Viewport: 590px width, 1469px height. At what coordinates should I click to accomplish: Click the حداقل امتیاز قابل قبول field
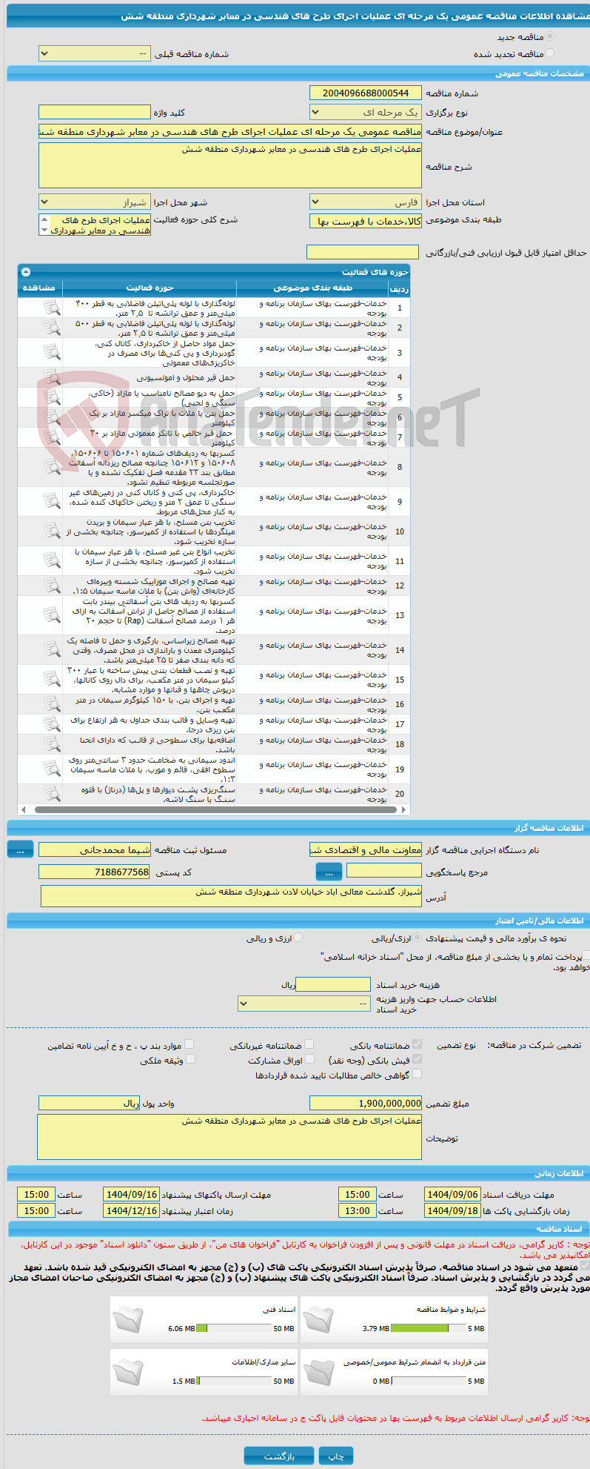[363, 253]
